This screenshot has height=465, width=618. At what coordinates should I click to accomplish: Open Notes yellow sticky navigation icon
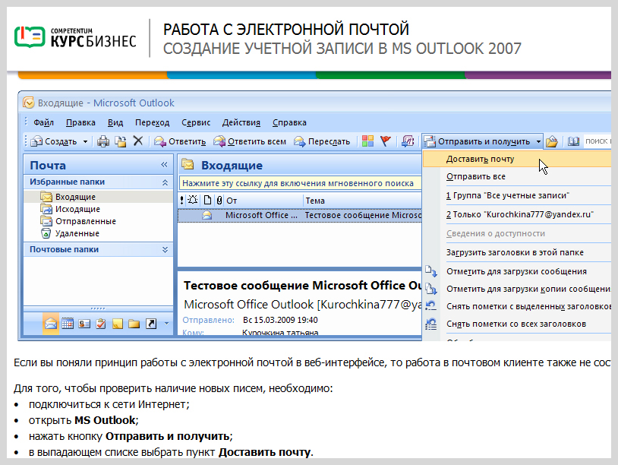[118, 324]
